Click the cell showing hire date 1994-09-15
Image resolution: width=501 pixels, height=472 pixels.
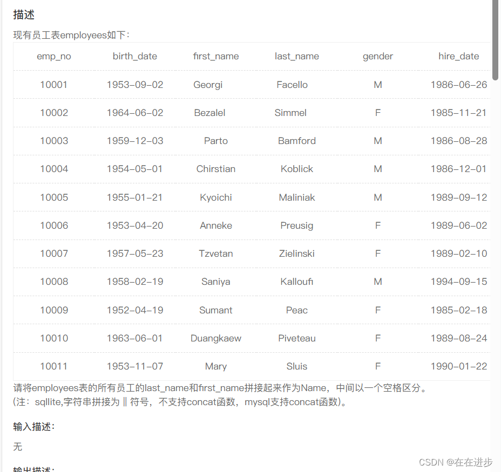click(458, 282)
